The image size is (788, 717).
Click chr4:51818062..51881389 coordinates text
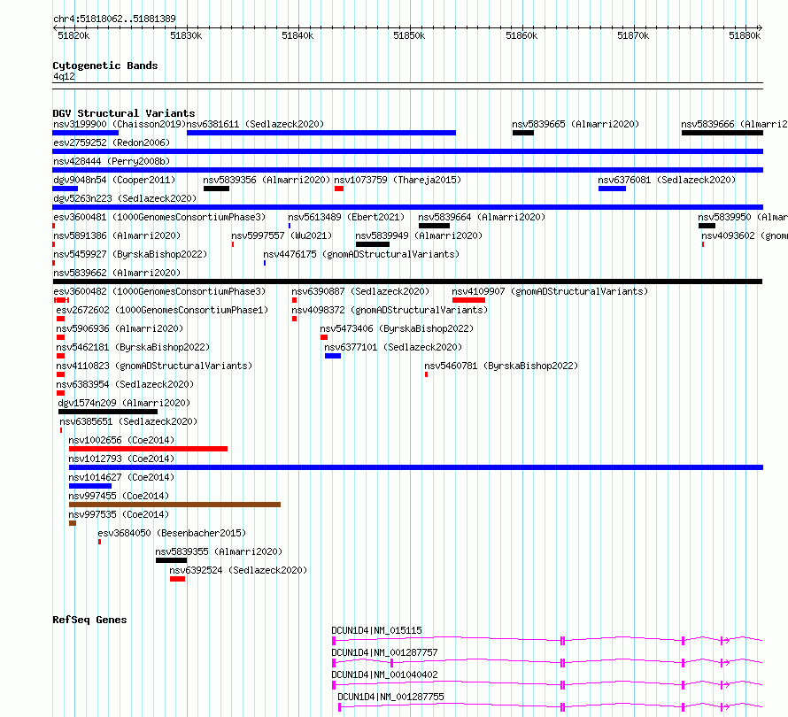114,19
